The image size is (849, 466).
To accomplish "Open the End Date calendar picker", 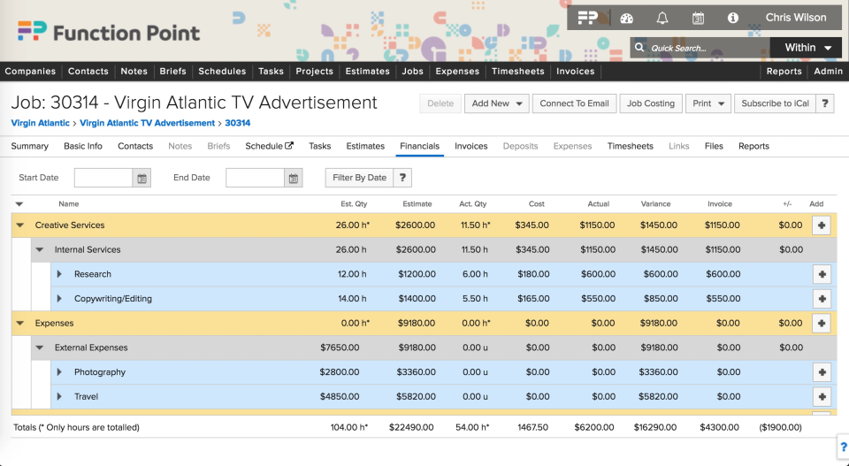I will pos(294,178).
